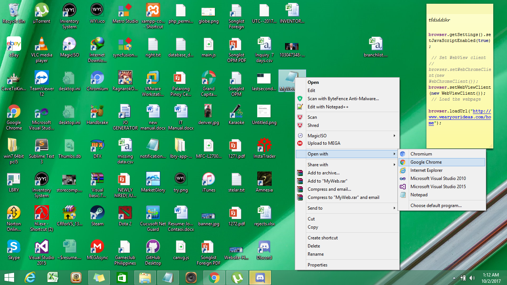Image resolution: width=507 pixels, height=285 pixels.
Task: Select the MagicISO desktop shortcut icon
Action: tap(69, 47)
